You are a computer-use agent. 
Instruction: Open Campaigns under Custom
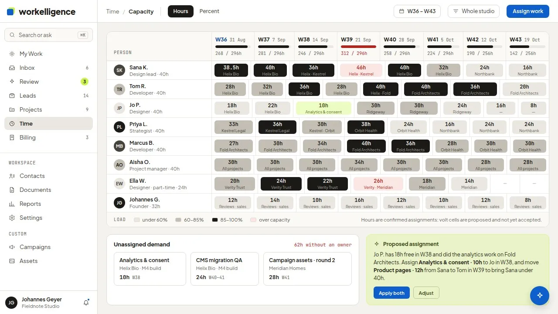(x=48, y=247)
